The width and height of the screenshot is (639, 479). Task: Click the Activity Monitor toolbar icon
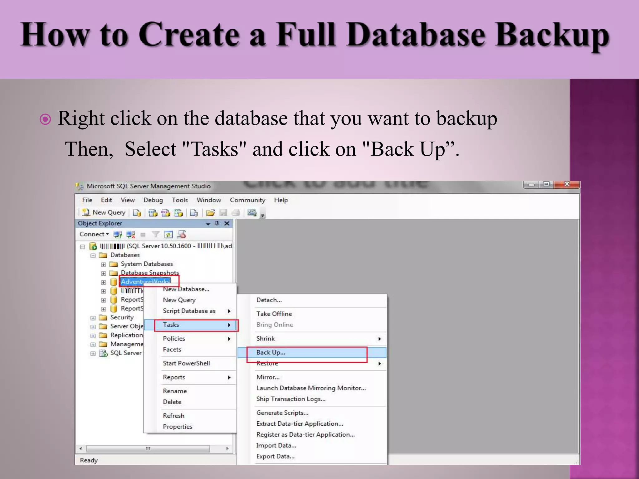(252, 213)
